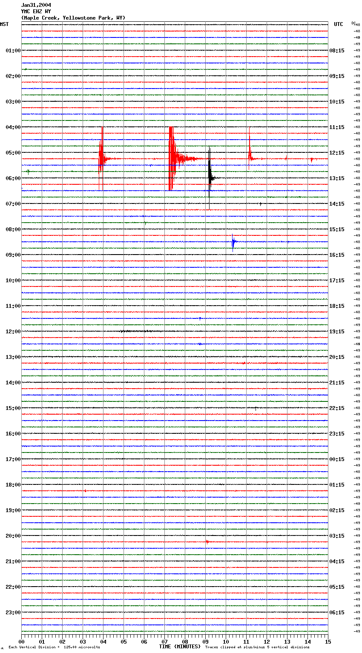
Task: Click minute 13 on the bottom axis
Action: tap(287, 642)
